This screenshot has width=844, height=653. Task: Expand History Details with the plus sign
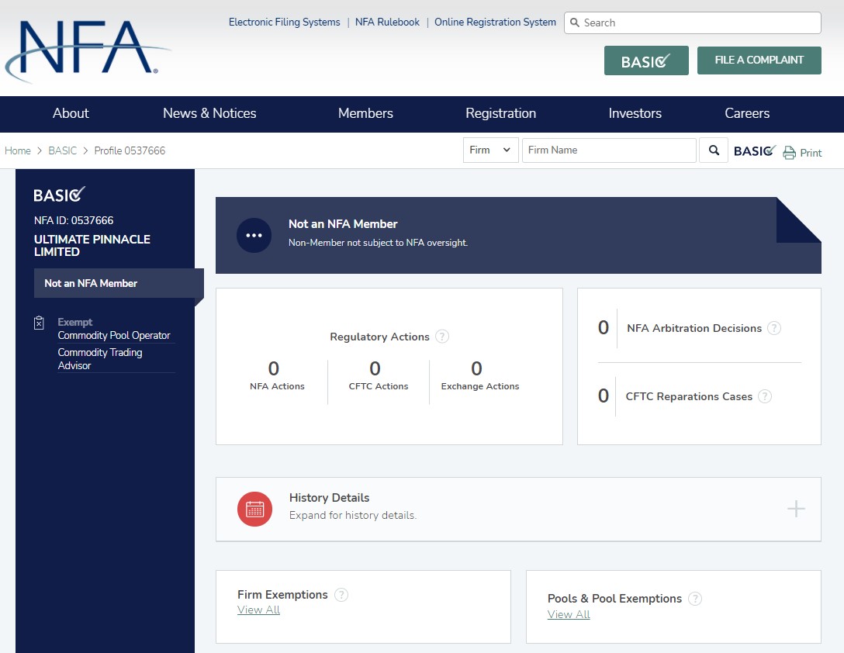[x=796, y=510]
